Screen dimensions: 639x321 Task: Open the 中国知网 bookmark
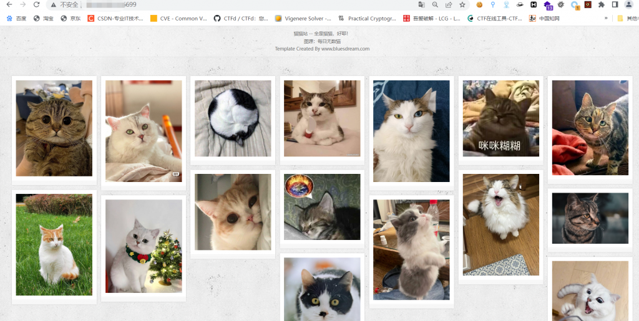[544, 18]
